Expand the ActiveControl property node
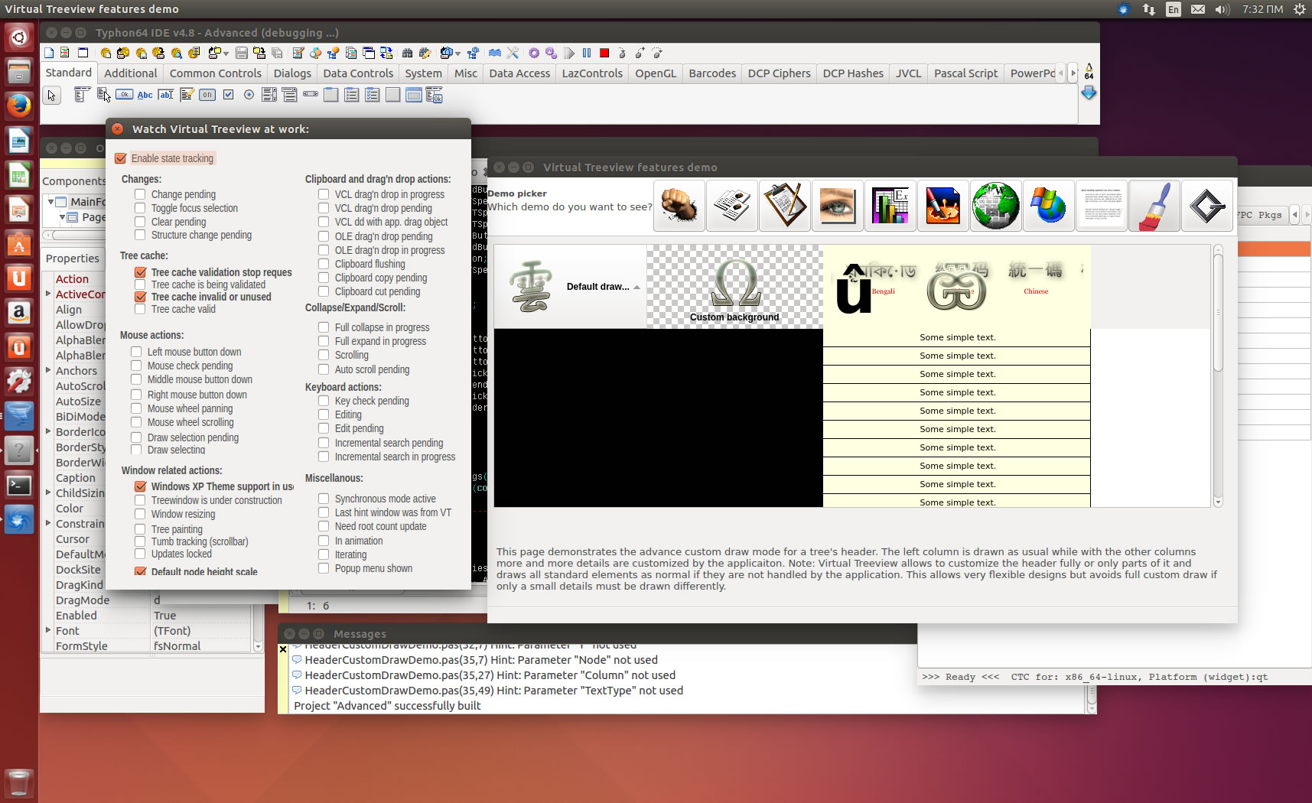 48,294
